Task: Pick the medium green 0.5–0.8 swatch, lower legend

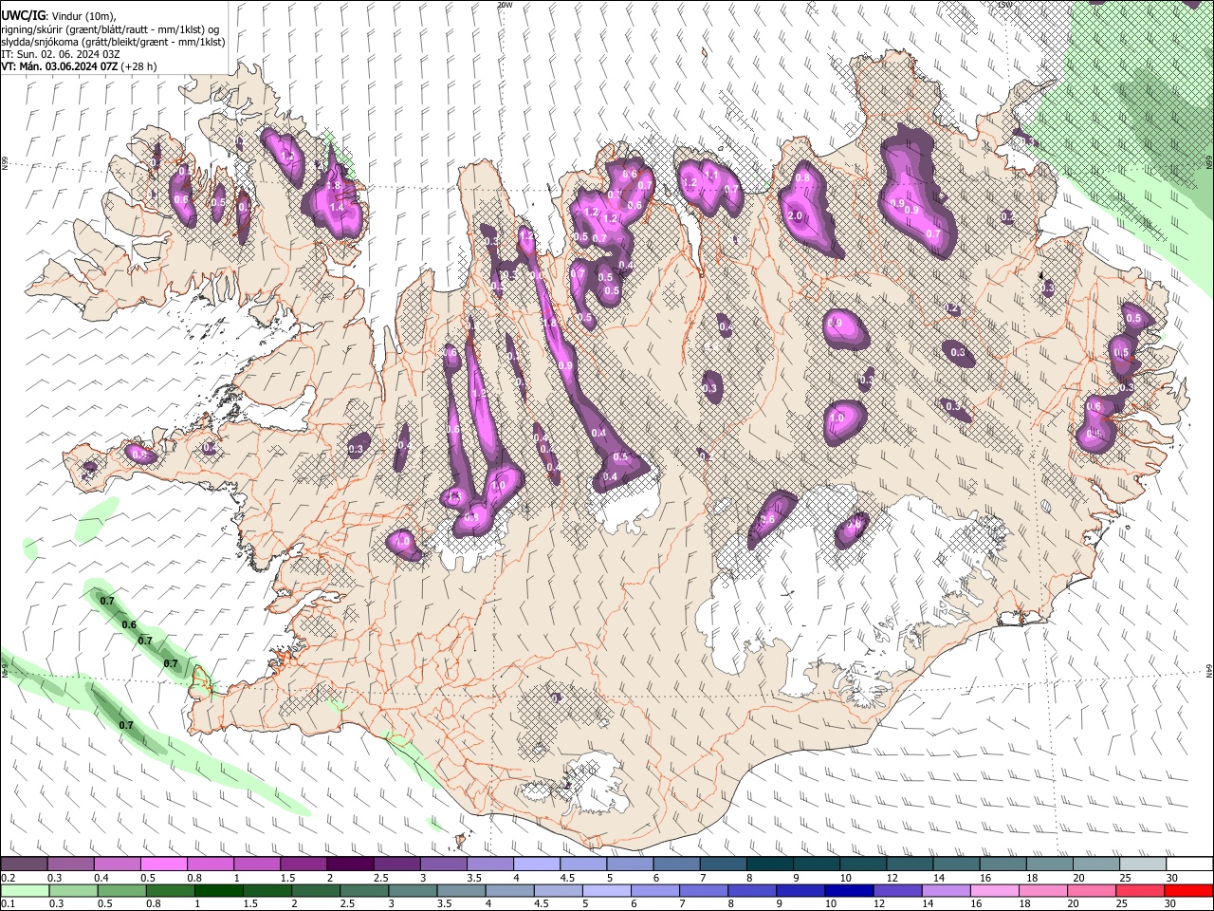Action: click(x=122, y=891)
